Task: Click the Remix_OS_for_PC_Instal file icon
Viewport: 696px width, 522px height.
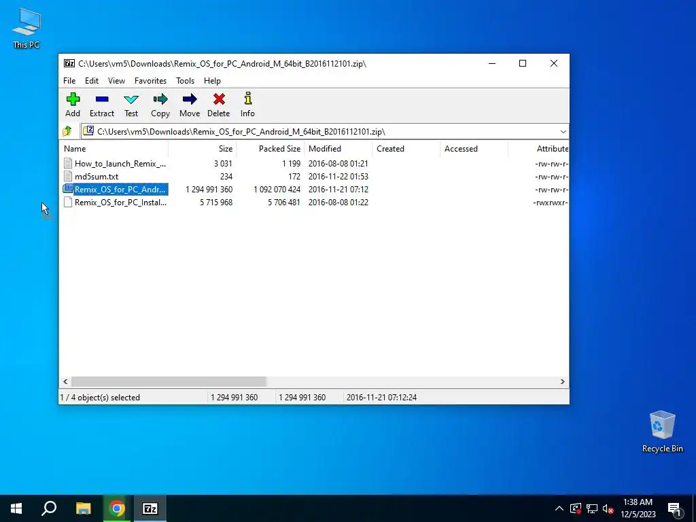Action: click(67, 202)
